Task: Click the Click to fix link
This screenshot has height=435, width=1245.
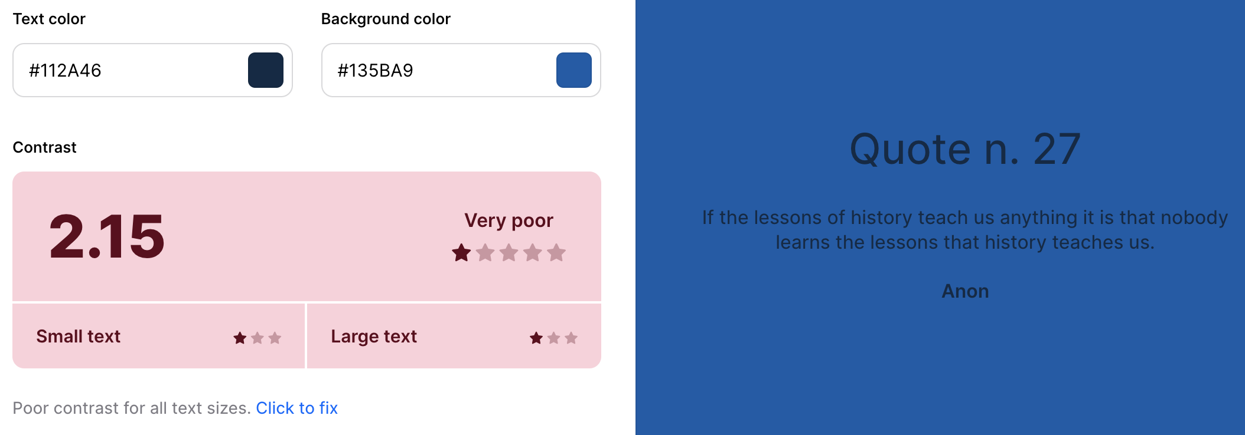Action: (297, 408)
